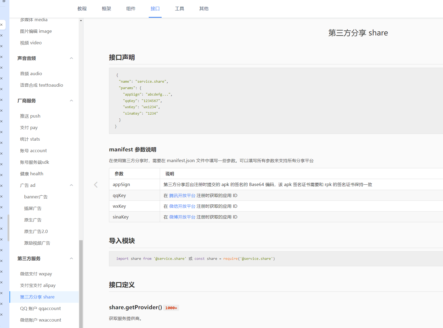Open 原生广告 page
This screenshot has height=328, width=443.
33,220
